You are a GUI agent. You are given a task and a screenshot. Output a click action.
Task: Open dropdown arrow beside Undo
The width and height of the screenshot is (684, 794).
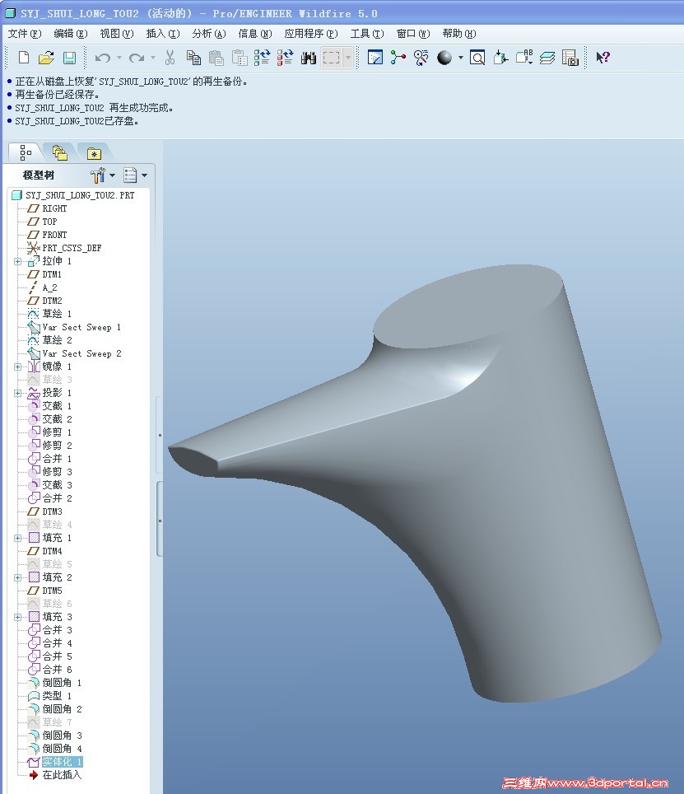(119, 58)
